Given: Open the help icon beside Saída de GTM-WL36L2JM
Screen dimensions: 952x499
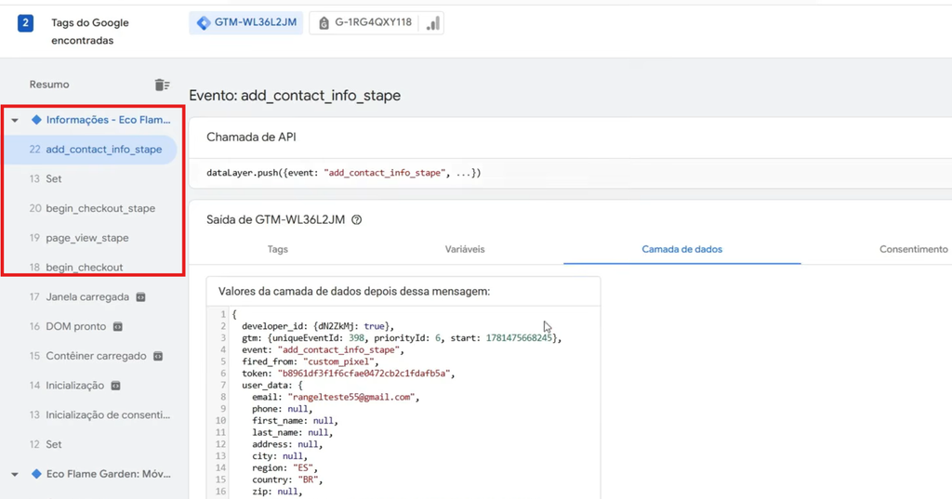Looking at the screenshot, I should point(356,219).
